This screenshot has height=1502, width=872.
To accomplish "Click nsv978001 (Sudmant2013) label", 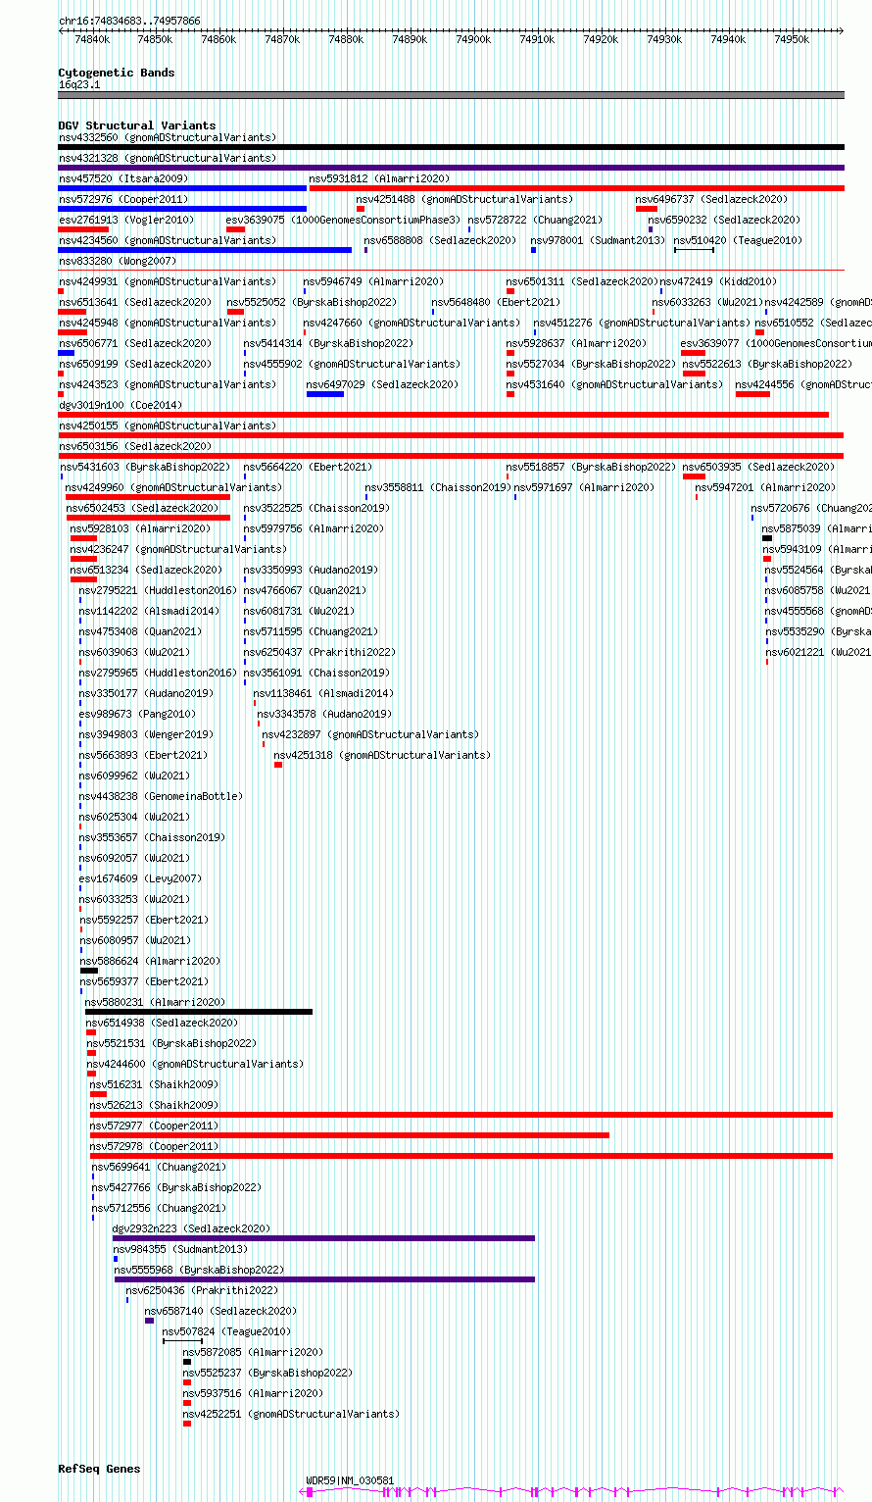I will [598, 240].
